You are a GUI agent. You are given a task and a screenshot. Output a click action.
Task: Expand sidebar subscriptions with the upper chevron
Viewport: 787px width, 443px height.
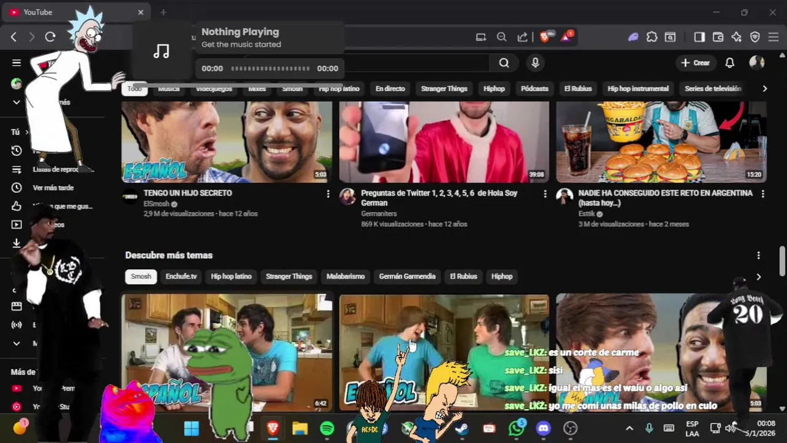(17, 102)
